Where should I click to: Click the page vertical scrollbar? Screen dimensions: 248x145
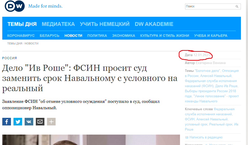click(247, 73)
